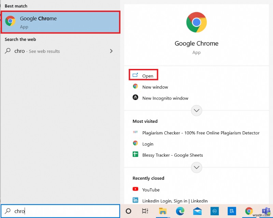
Task: Click the search box containing chro
Action: 60,211
